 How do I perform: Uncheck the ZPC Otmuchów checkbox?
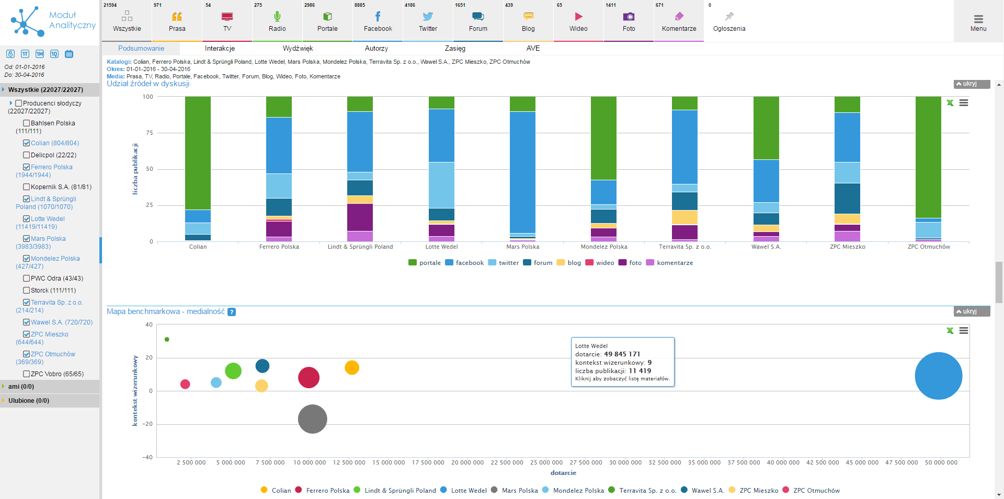[26, 354]
